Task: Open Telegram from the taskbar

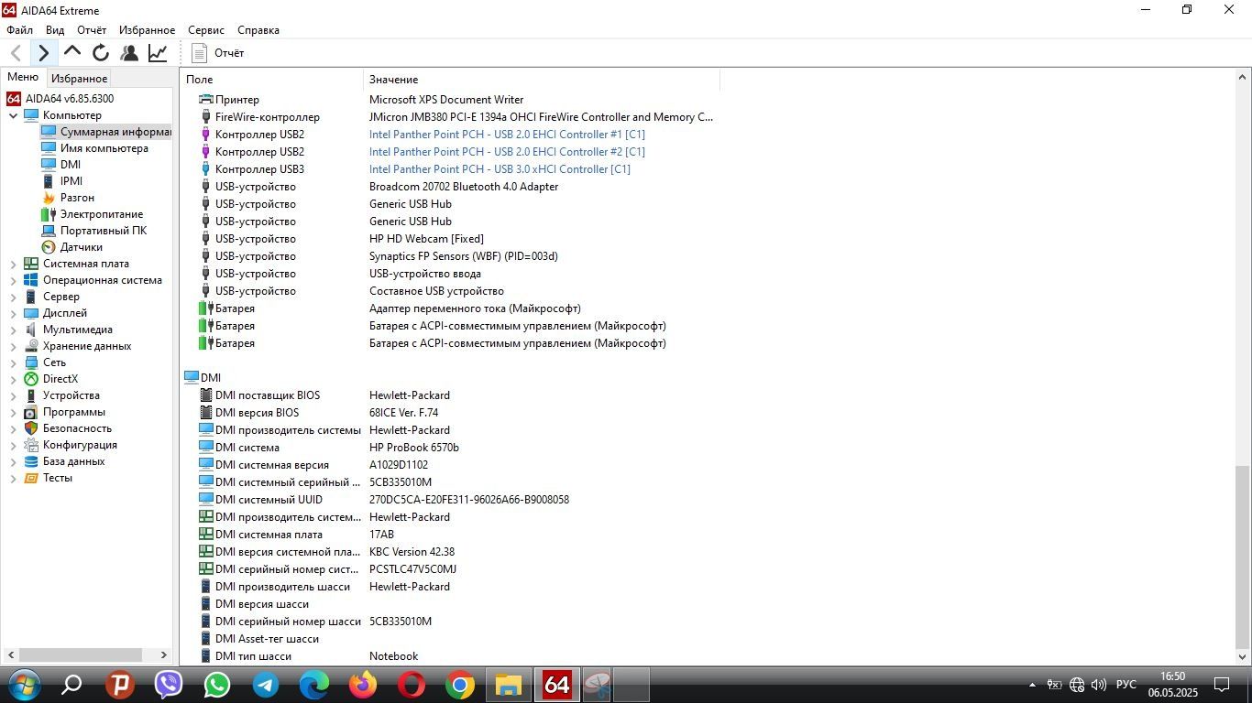Action: [x=266, y=685]
